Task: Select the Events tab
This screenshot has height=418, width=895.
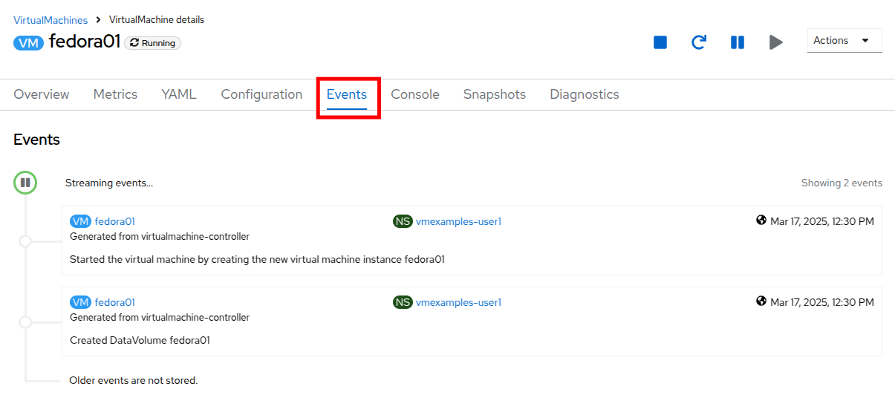Action: point(347,94)
